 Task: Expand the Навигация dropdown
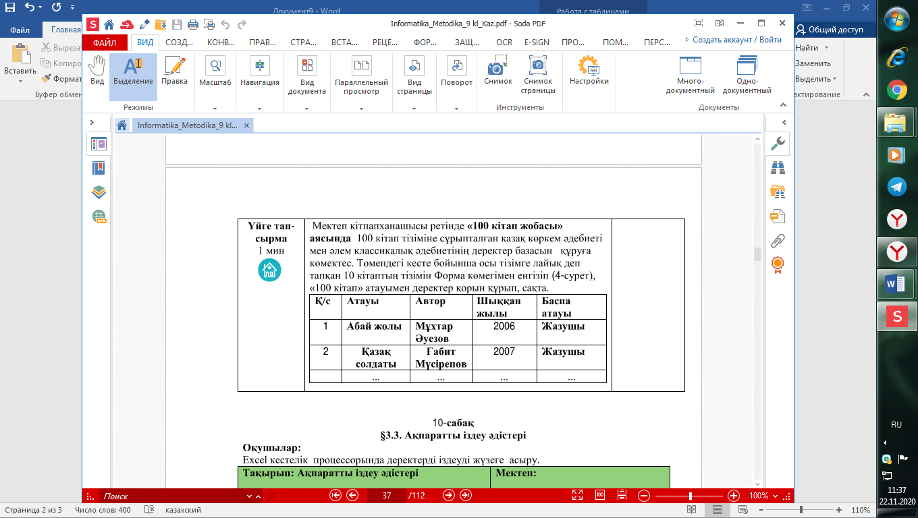259,108
